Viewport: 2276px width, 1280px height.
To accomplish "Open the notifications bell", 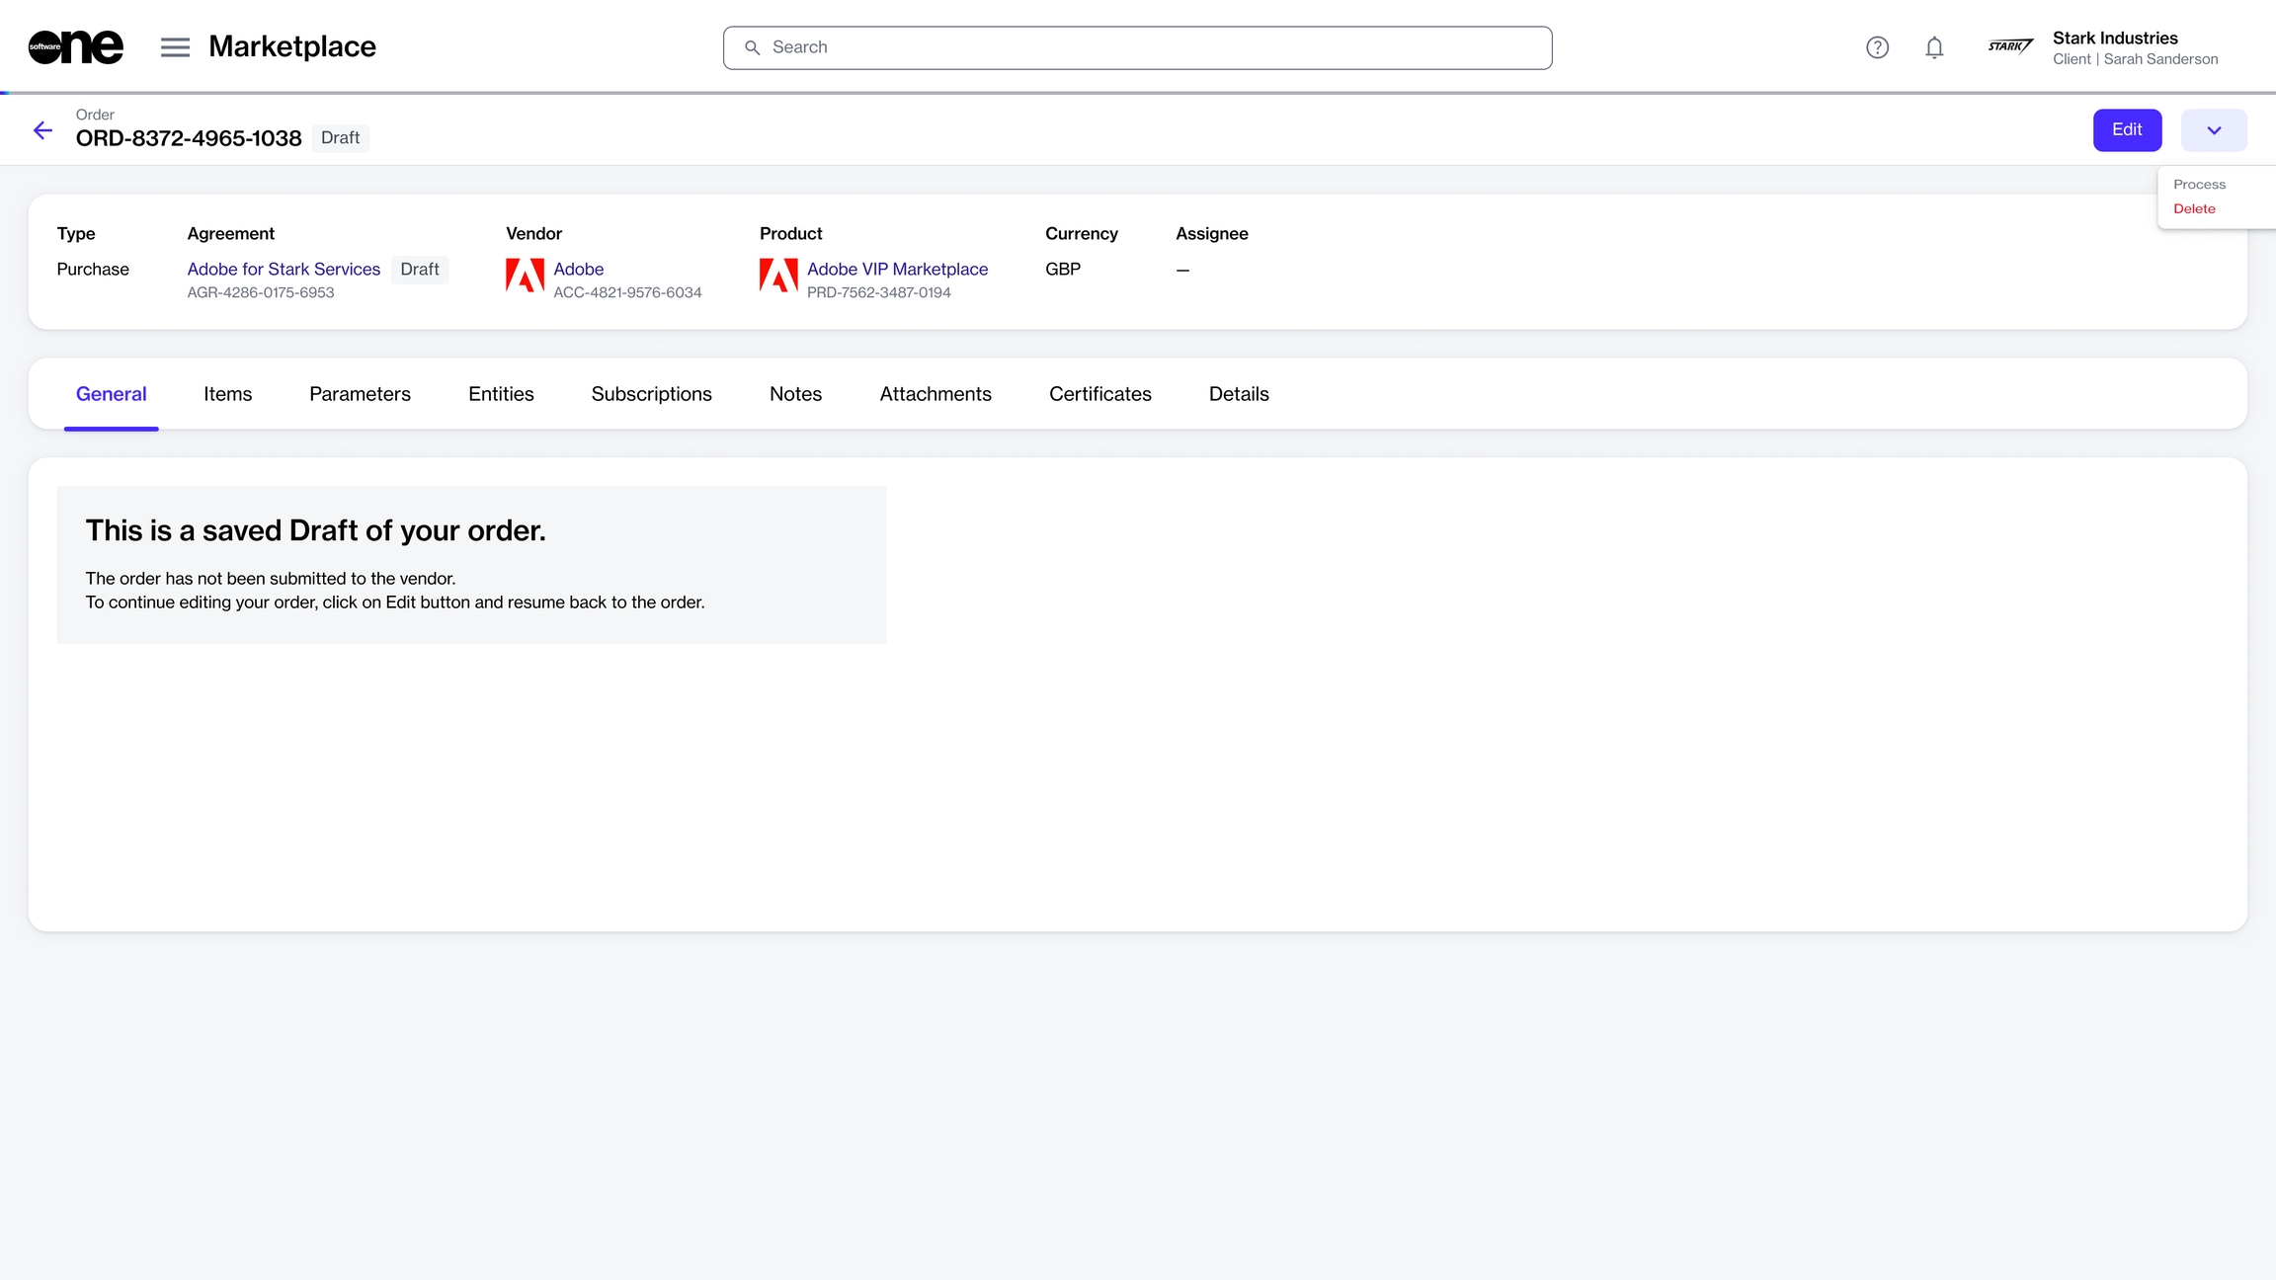I will [1934, 47].
